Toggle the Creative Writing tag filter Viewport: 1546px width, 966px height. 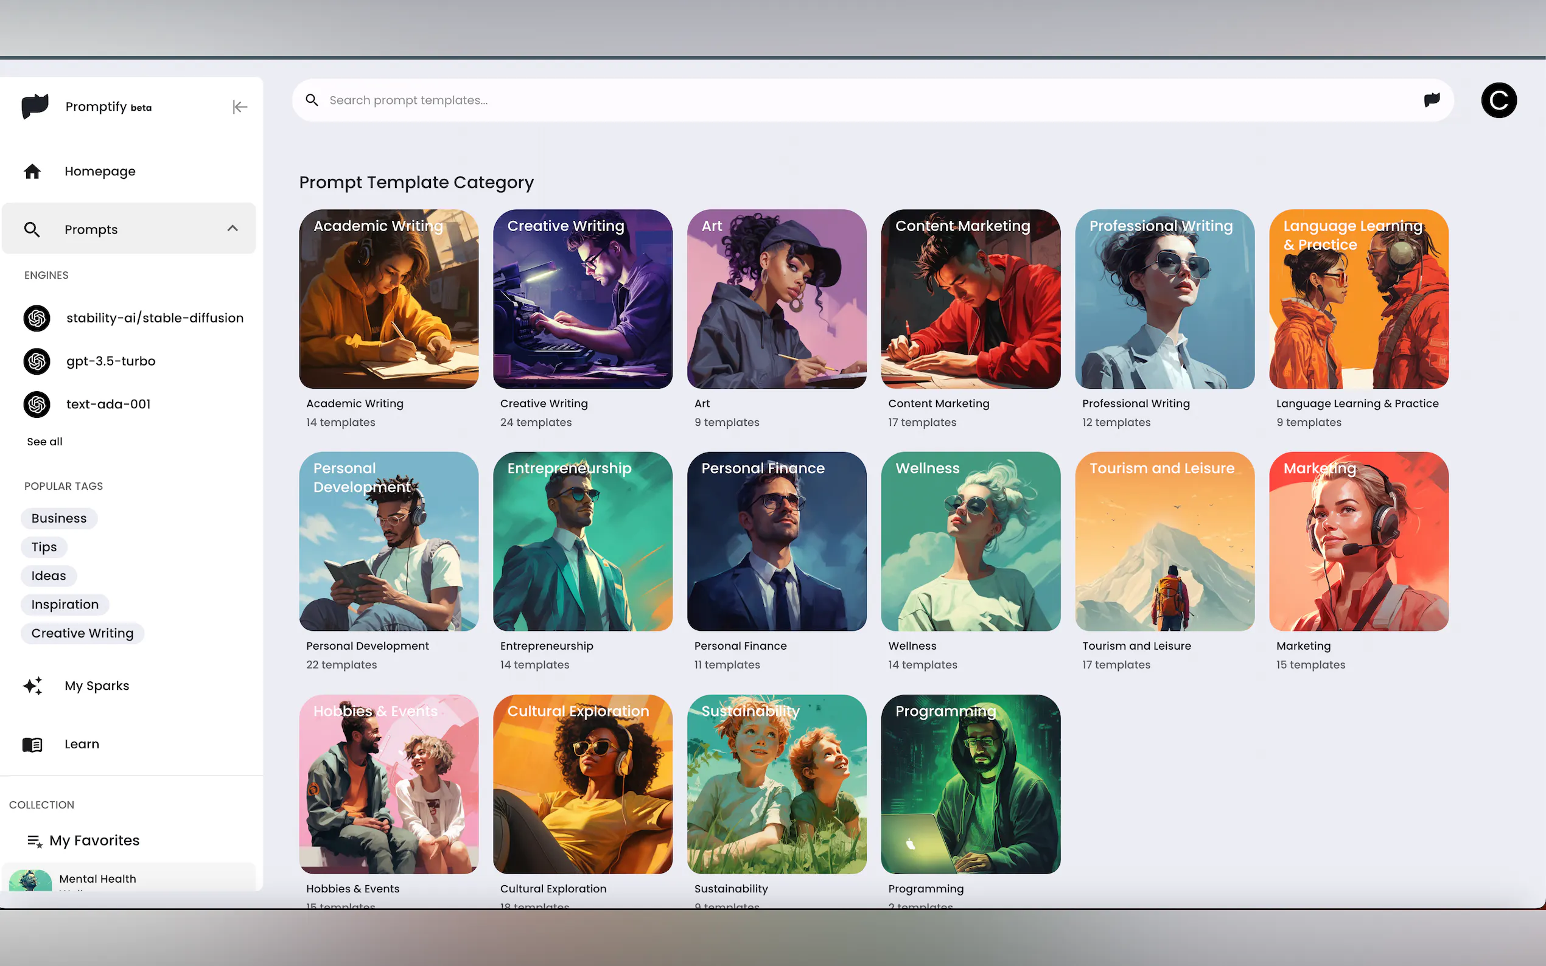pos(82,633)
